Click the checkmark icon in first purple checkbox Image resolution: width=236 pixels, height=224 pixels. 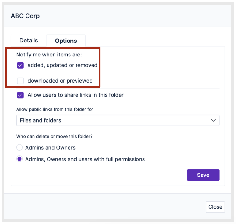coord(20,65)
